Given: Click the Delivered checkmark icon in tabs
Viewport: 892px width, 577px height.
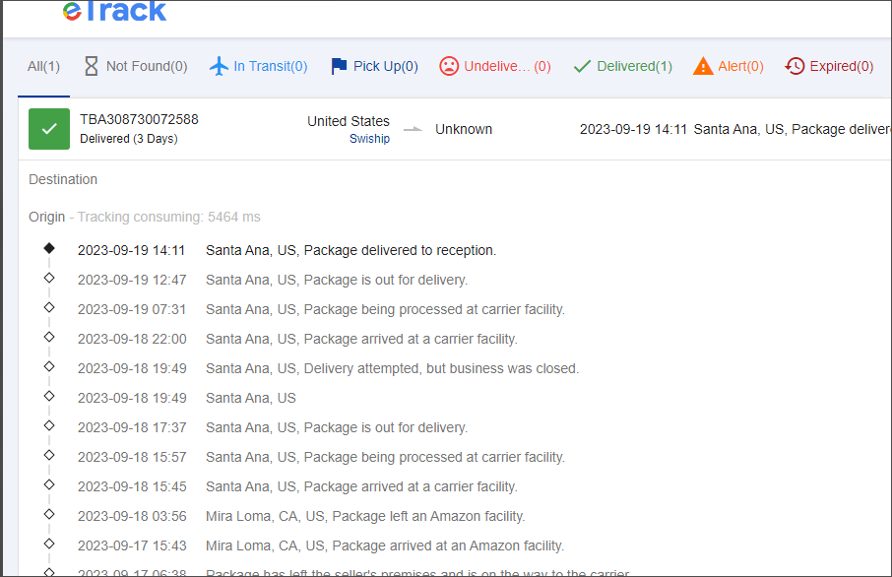Looking at the screenshot, I should tap(582, 67).
